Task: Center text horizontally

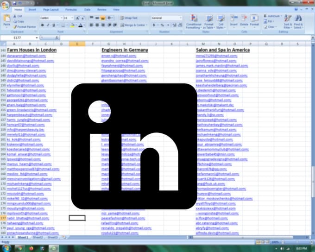Action: 97,25
